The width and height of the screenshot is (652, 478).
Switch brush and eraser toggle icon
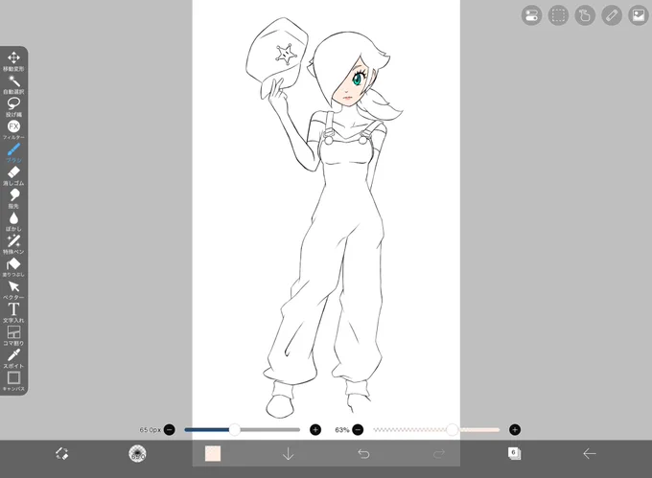[62, 453]
